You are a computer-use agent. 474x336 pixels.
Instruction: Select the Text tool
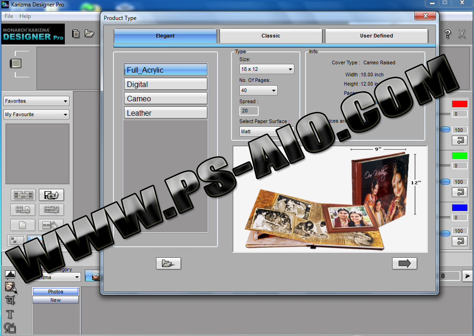point(10,314)
